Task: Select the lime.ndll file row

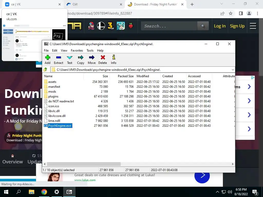Action: tap(138, 121)
